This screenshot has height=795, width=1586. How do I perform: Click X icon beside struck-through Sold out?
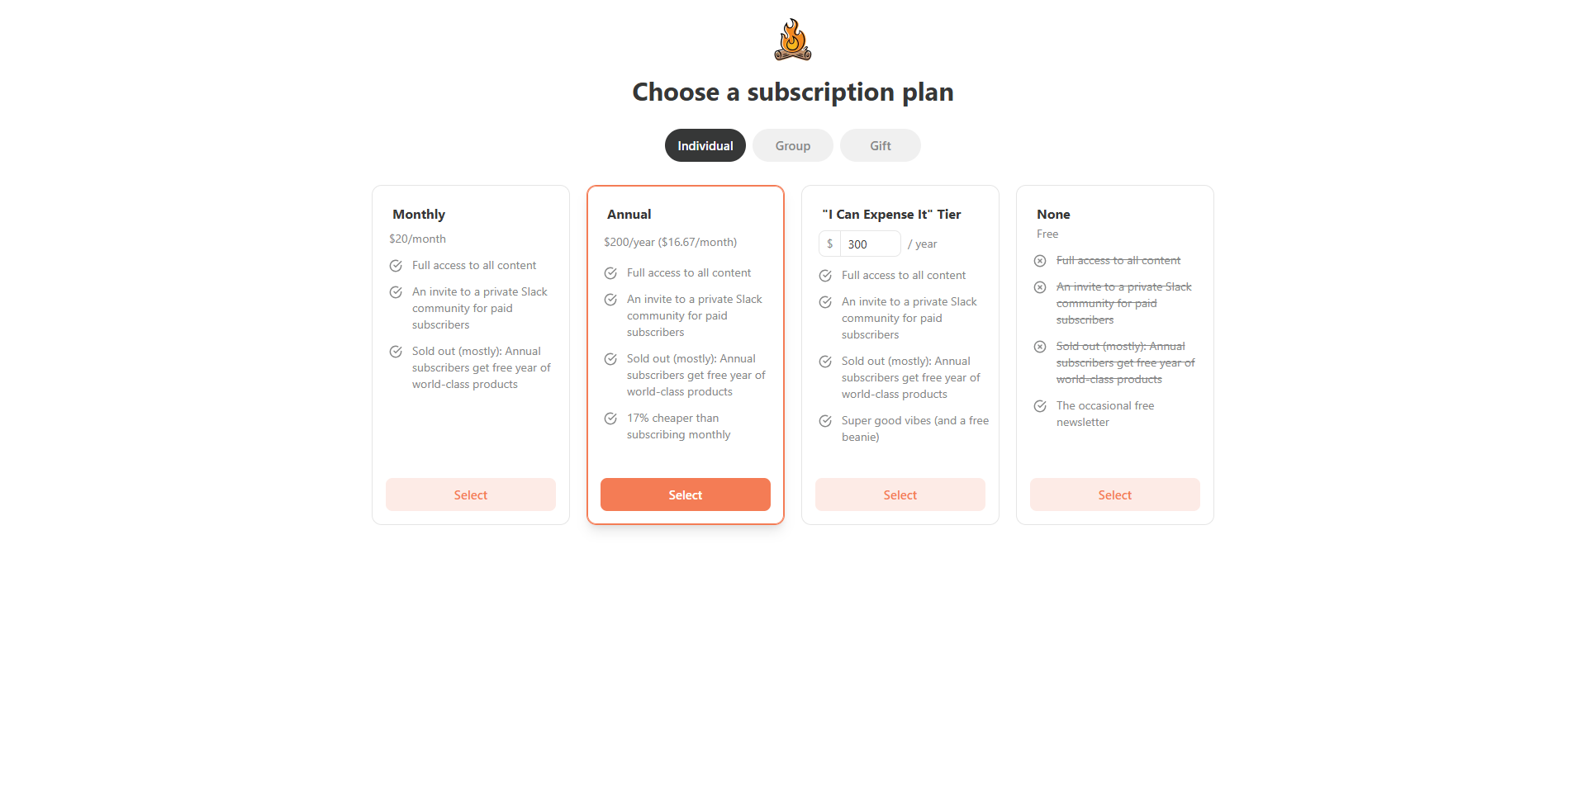point(1040,347)
